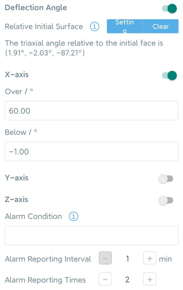The width and height of the screenshot is (183, 290).
Task: Tap the Alarm Condition info icon
Action: 73,216
